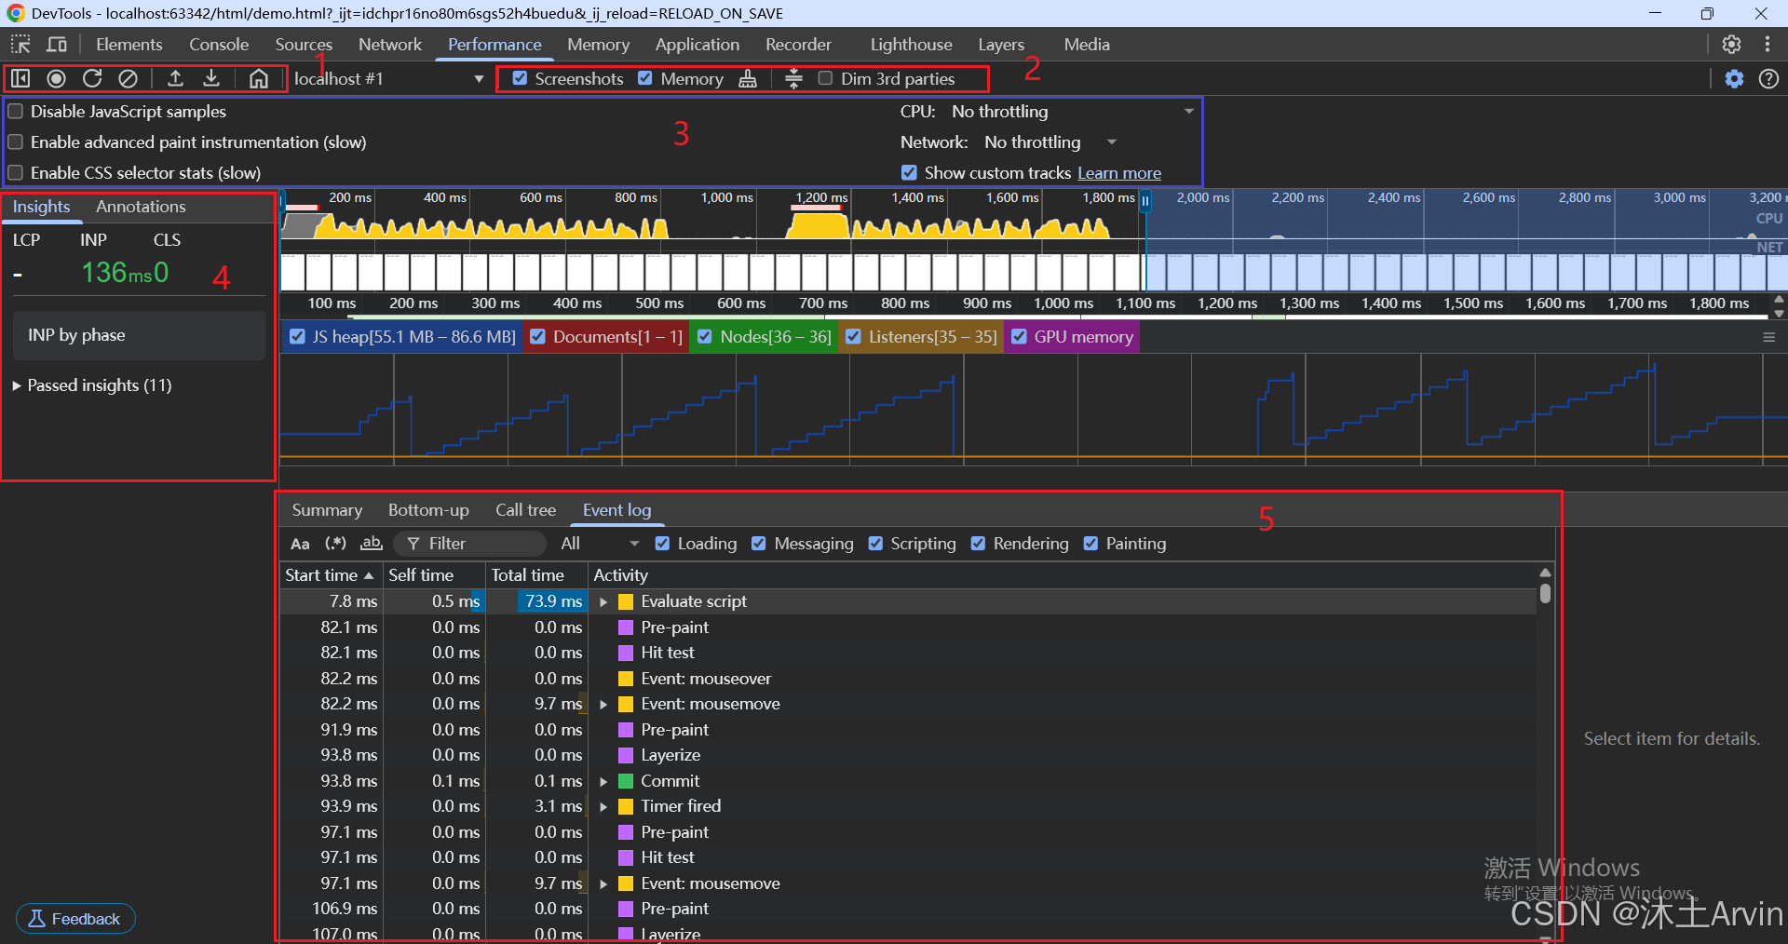Click the download profile icon
Screen dimensions: 1788x944
[x=211, y=78]
